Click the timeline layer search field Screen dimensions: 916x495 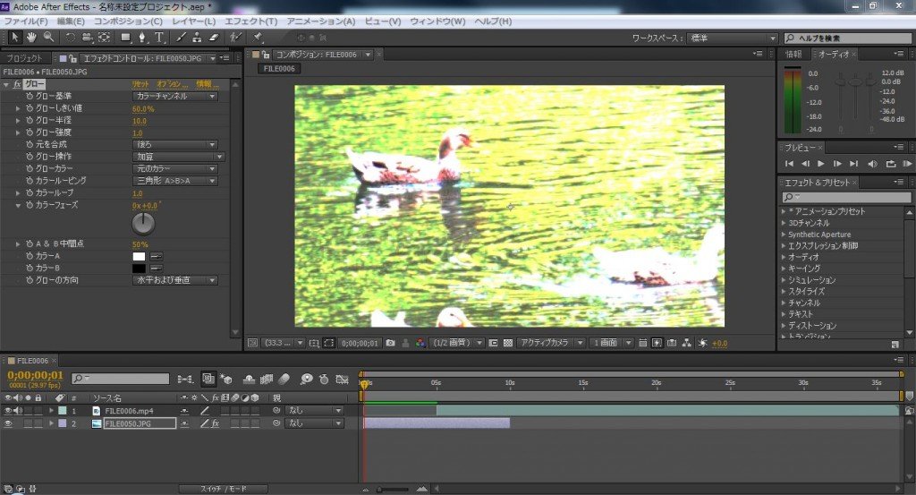[121, 380]
